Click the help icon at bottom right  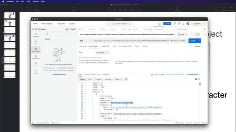point(206,123)
